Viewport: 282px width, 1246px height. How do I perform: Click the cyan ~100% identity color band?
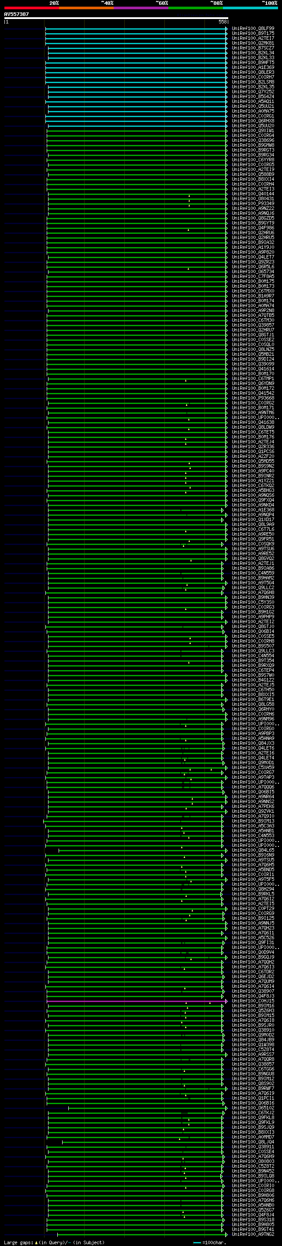[250, 8]
